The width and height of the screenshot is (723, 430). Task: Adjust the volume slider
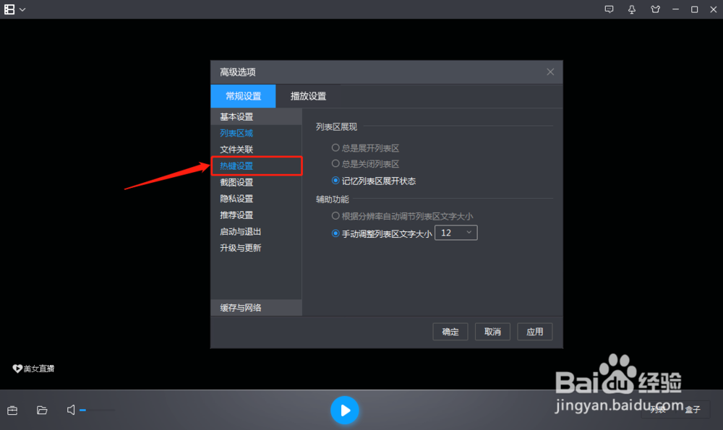(98, 410)
